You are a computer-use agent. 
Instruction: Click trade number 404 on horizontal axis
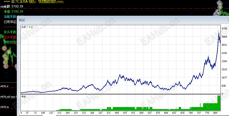tap(117, 113)
